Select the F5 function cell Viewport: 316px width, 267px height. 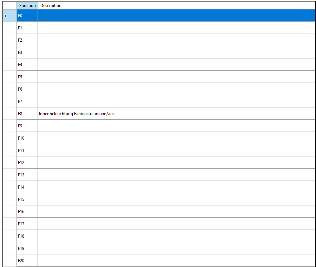[27, 77]
